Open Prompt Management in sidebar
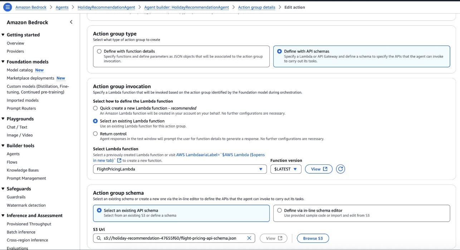The image size is (460, 250). coord(26,178)
